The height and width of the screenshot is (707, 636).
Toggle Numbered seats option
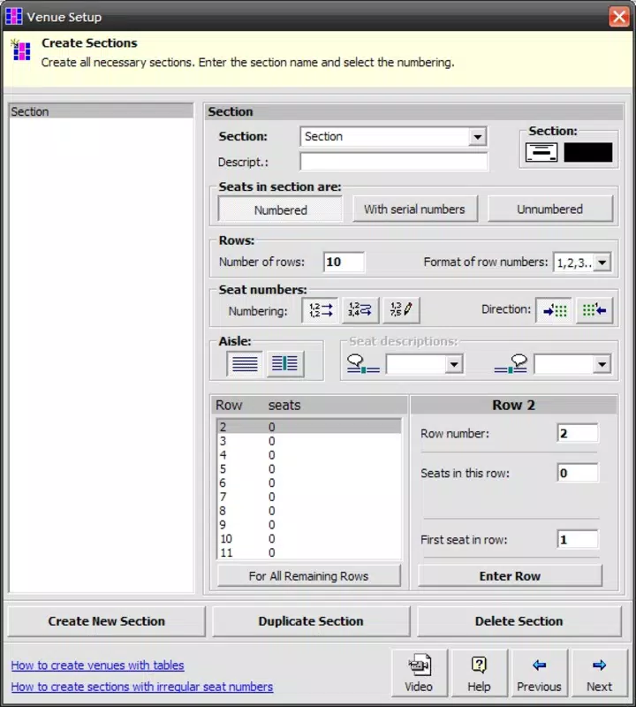pos(280,209)
